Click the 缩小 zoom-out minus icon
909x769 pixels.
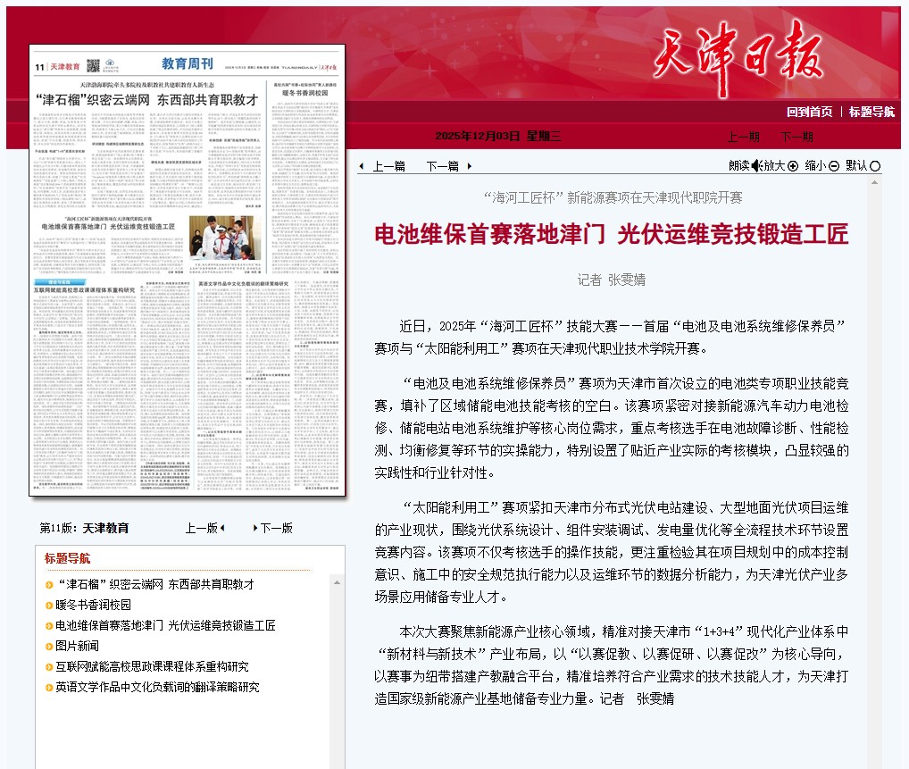[834, 165]
